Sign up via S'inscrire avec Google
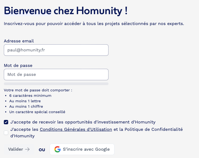Screen dimensions: 199x158 coord(82,149)
